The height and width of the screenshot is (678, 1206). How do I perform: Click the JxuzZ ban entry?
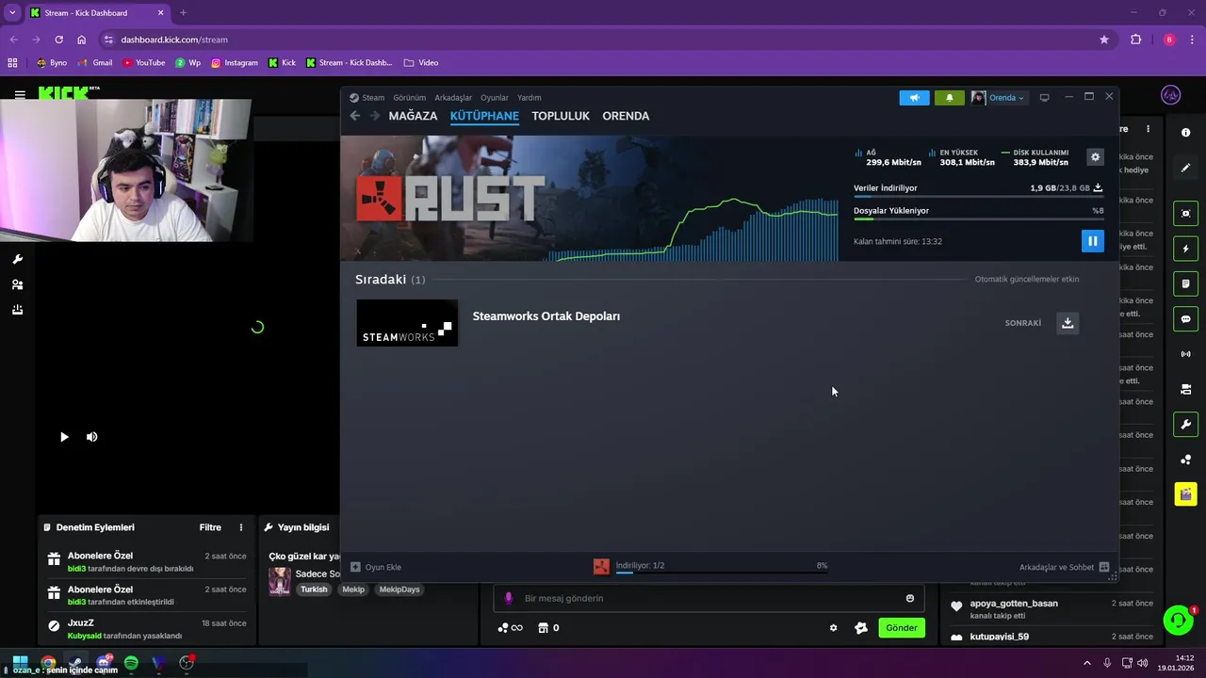(147, 629)
